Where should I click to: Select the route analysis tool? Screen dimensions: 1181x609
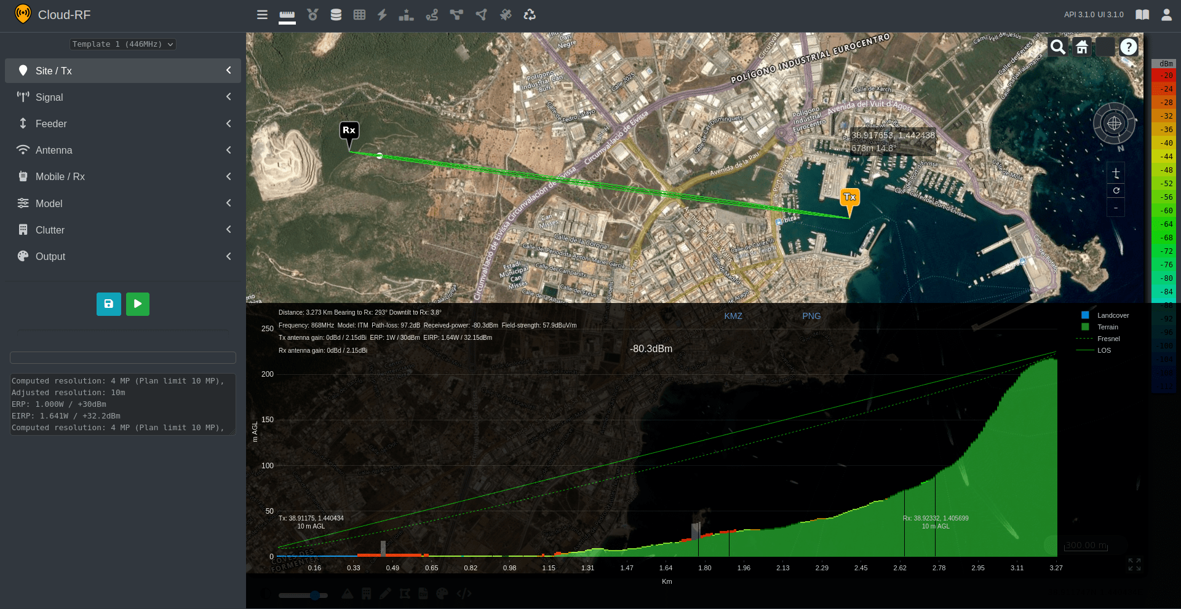pos(432,15)
